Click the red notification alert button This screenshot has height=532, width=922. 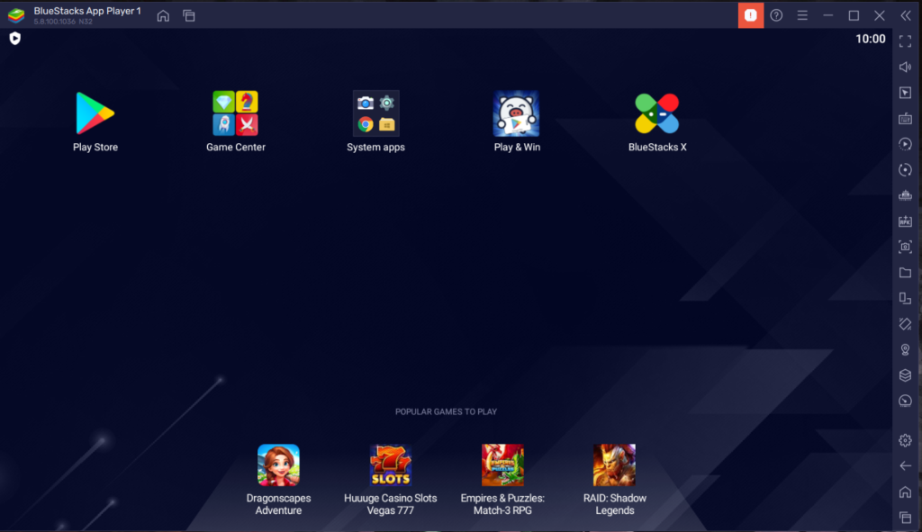click(750, 14)
